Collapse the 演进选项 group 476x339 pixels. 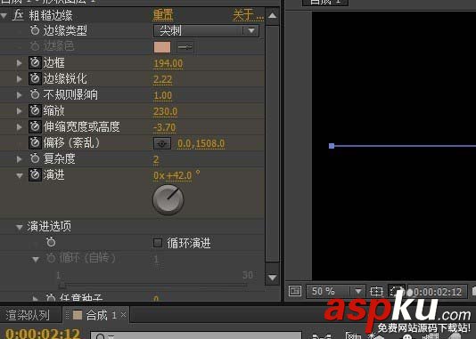coord(20,227)
